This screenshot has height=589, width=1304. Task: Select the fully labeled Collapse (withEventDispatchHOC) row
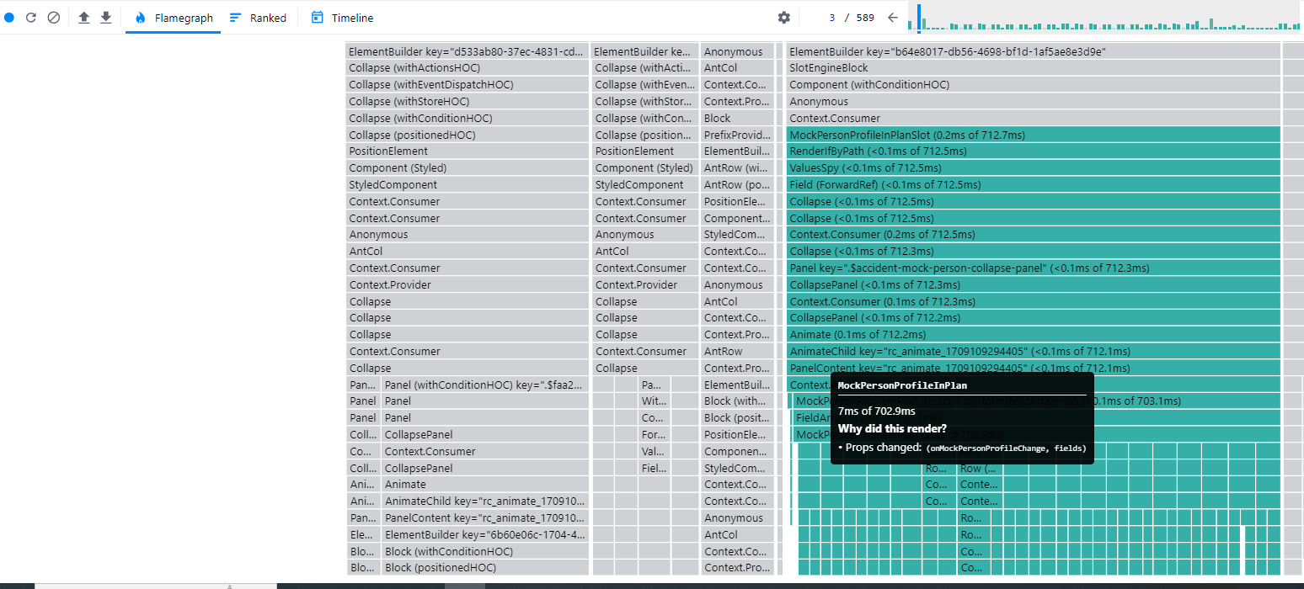(x=467, y=85)
